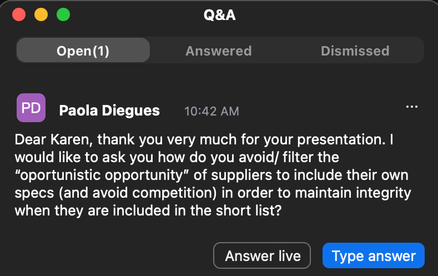Click the purple PD avatar icon
The height and width of the screenshot is (276, 438).
[x=31, y=108]
